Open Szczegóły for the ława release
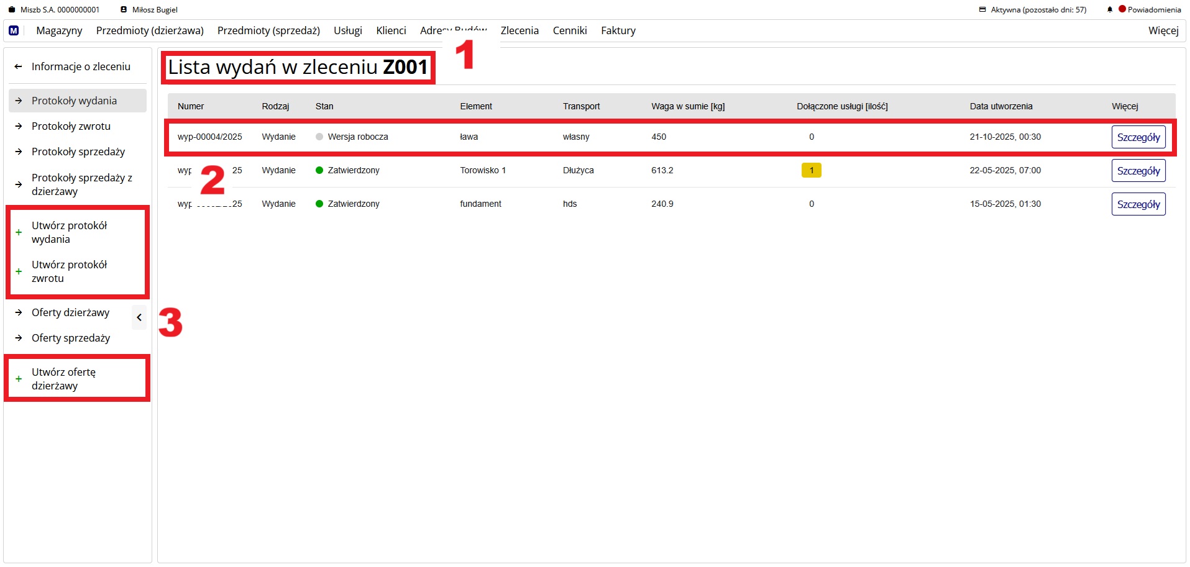The width and height of the screenshot is (1190, 567). [x=1138, y=137]
